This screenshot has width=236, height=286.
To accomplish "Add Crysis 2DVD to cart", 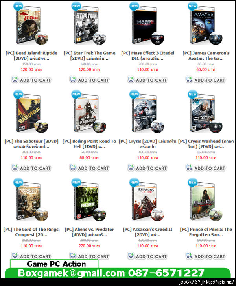I will (147, 168).
